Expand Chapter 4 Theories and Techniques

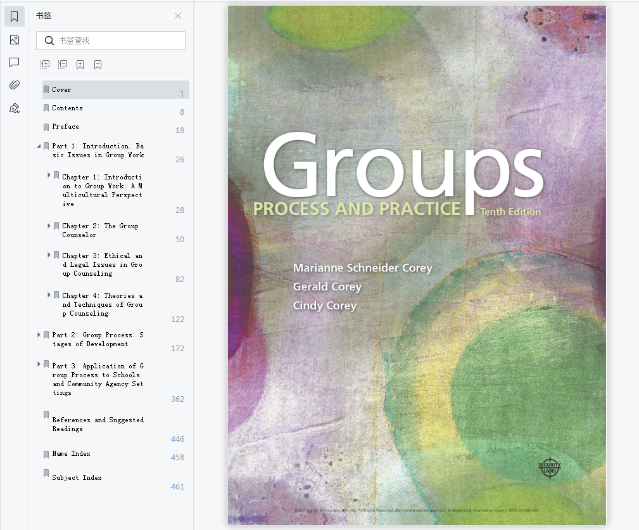(x=49, y=295)
